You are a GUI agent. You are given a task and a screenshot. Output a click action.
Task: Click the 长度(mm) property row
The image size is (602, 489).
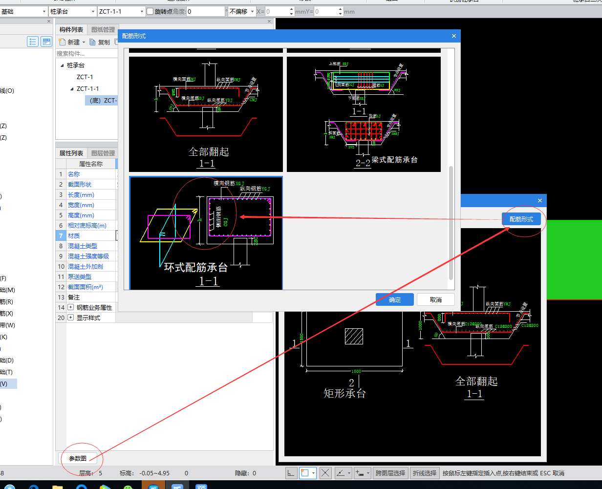click(x=86, y=194)
